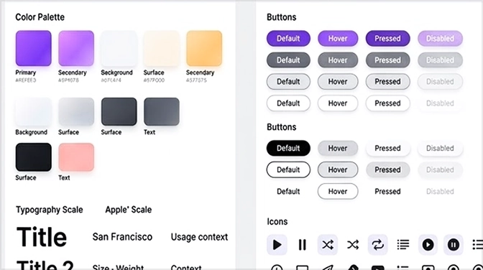Click dark-bordered white Default, second Buttons section
This screenshot has height=270, width=483.
click(x=288, y=169)
